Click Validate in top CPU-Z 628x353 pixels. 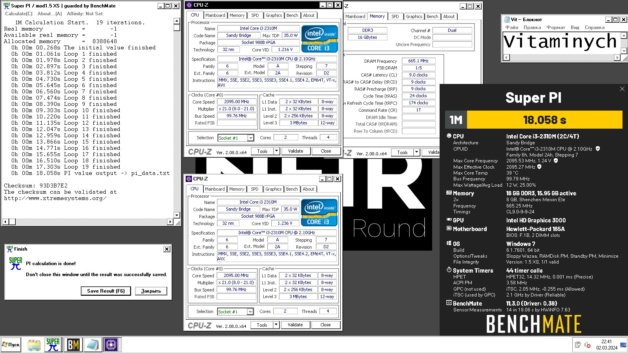point(296,151)
